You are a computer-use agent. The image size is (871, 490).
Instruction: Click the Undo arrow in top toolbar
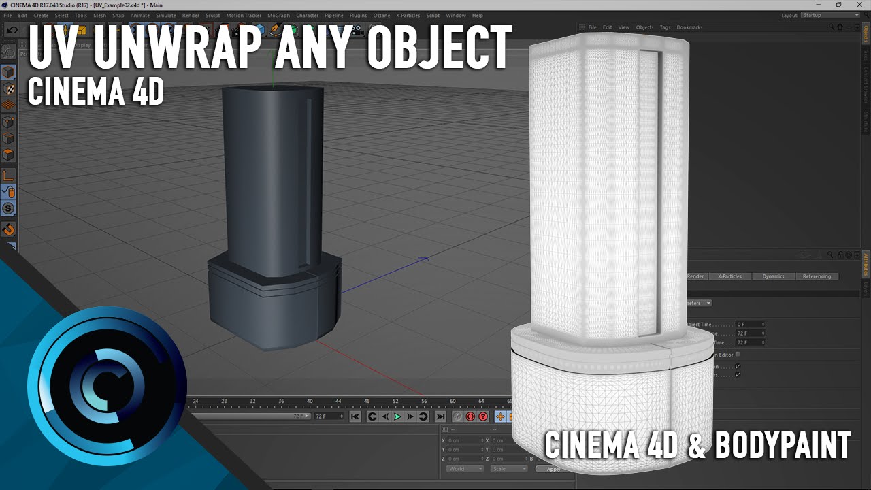[x=12, y=30]
